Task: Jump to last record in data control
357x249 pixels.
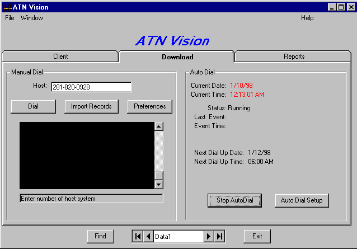Action: click(219, 237)
